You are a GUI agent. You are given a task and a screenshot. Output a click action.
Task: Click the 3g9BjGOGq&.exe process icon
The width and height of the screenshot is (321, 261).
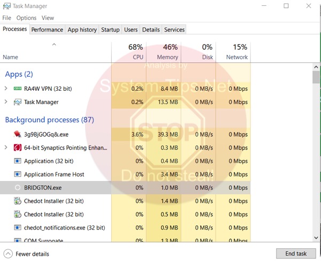pyautogui.click(x=18, y=135)
